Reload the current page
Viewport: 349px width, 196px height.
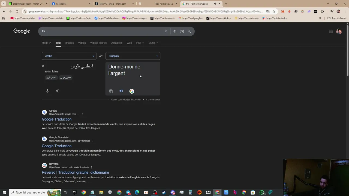click(x=17, y=11)
